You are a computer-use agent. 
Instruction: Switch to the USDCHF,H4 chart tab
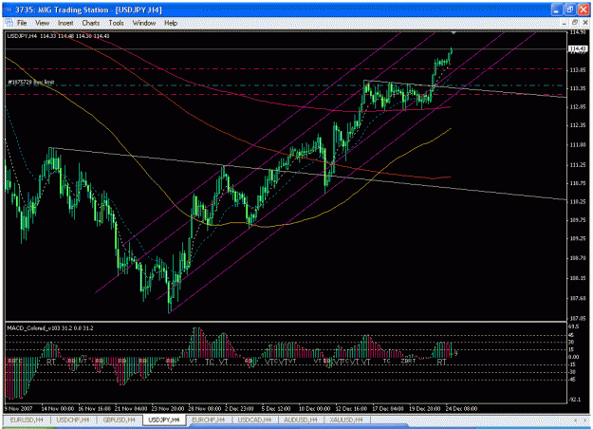[73, 420]
